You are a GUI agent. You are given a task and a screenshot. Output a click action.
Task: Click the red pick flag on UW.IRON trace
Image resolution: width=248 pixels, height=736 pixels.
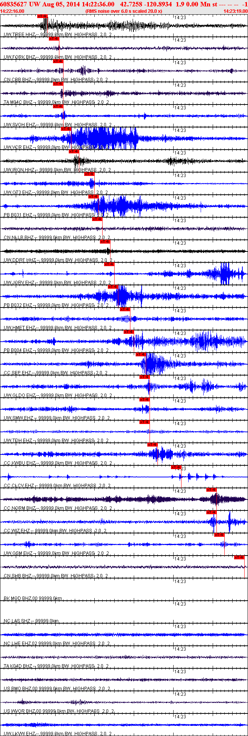click(x=74, y=151)
